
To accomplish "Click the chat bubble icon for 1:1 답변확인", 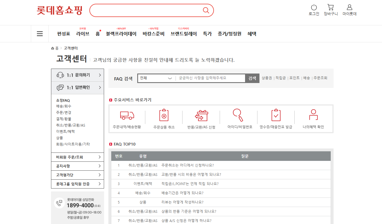I will [x=60, y=88].
